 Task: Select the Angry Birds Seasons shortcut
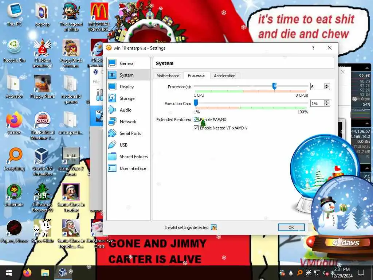tap(71, 53)
